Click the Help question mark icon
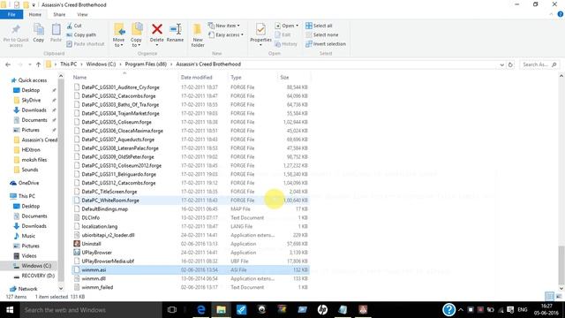Image resolution: width=565 pixels, height=318 pixels. (561, 14)
